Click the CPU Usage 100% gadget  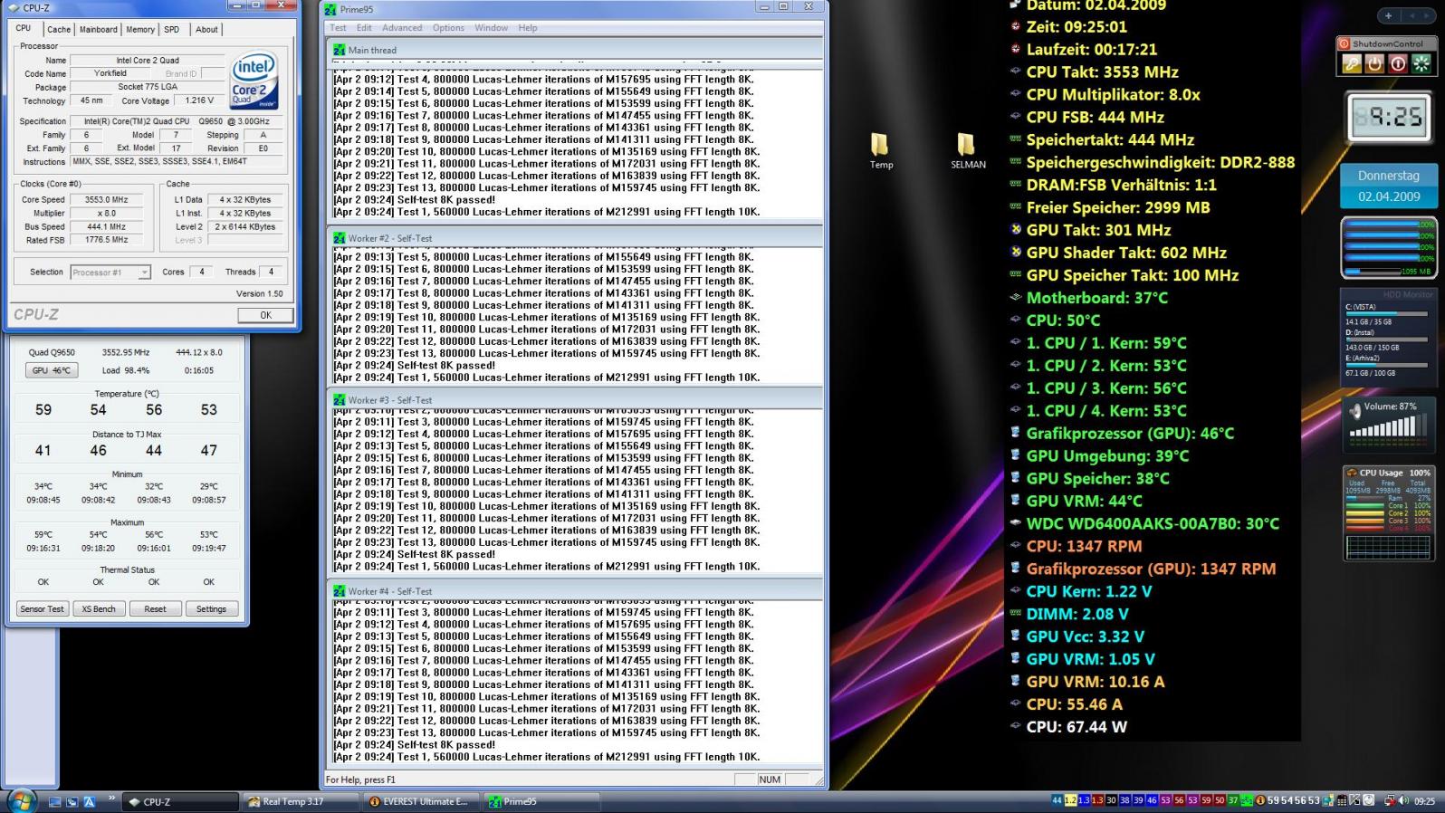point(1388,513)
